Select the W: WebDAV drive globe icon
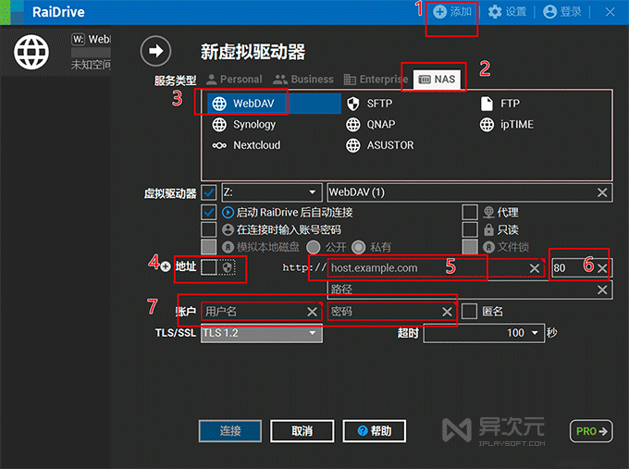This screenshot has height=469, width=629. (31, 52)
